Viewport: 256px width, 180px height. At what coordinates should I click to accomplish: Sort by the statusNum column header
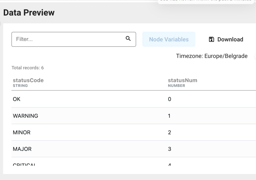[182, 80]
